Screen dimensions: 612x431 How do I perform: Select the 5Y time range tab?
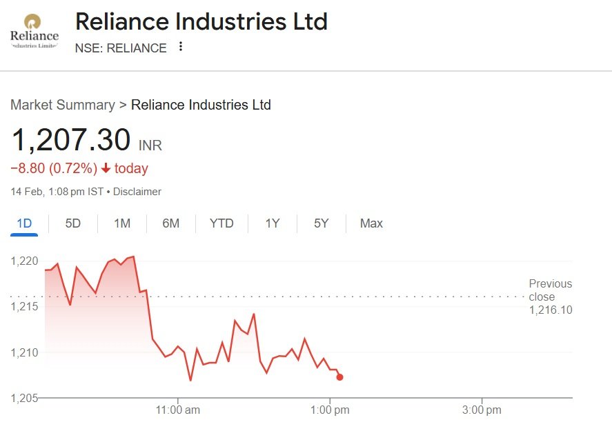pos(321,223)
